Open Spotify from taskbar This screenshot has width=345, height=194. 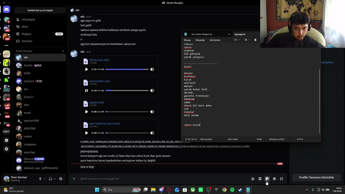[232, 190]
